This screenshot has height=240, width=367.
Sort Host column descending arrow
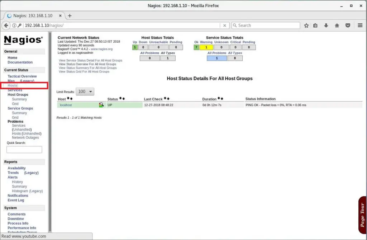[x=71, y=99]
